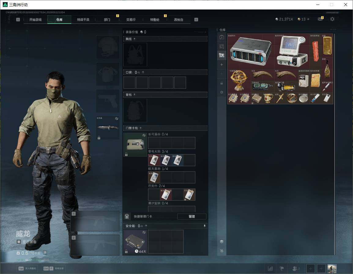Screen dimensions: 353x274
Task: Select primary weapon slot 2
Action: (x=95, y=245)
